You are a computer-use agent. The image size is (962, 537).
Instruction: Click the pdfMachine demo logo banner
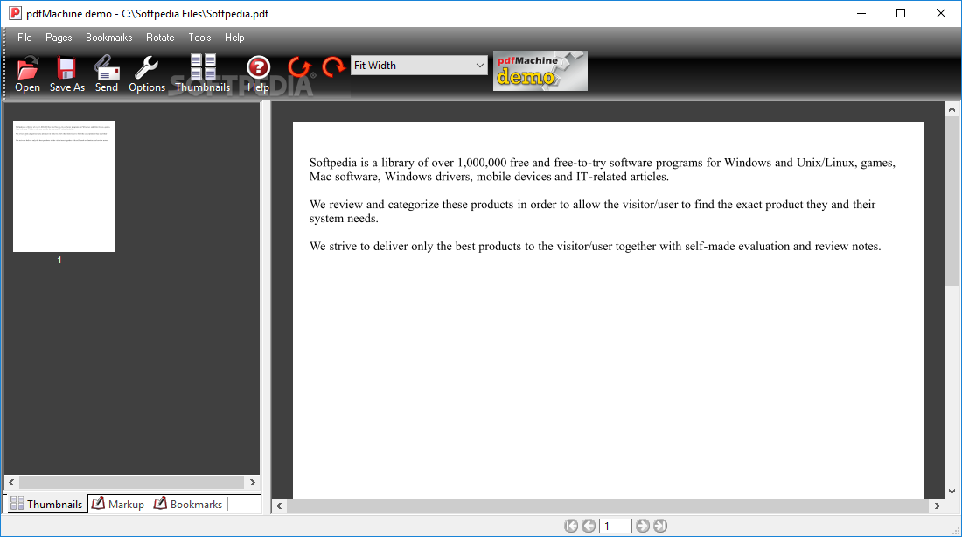(x=540, y=71)
